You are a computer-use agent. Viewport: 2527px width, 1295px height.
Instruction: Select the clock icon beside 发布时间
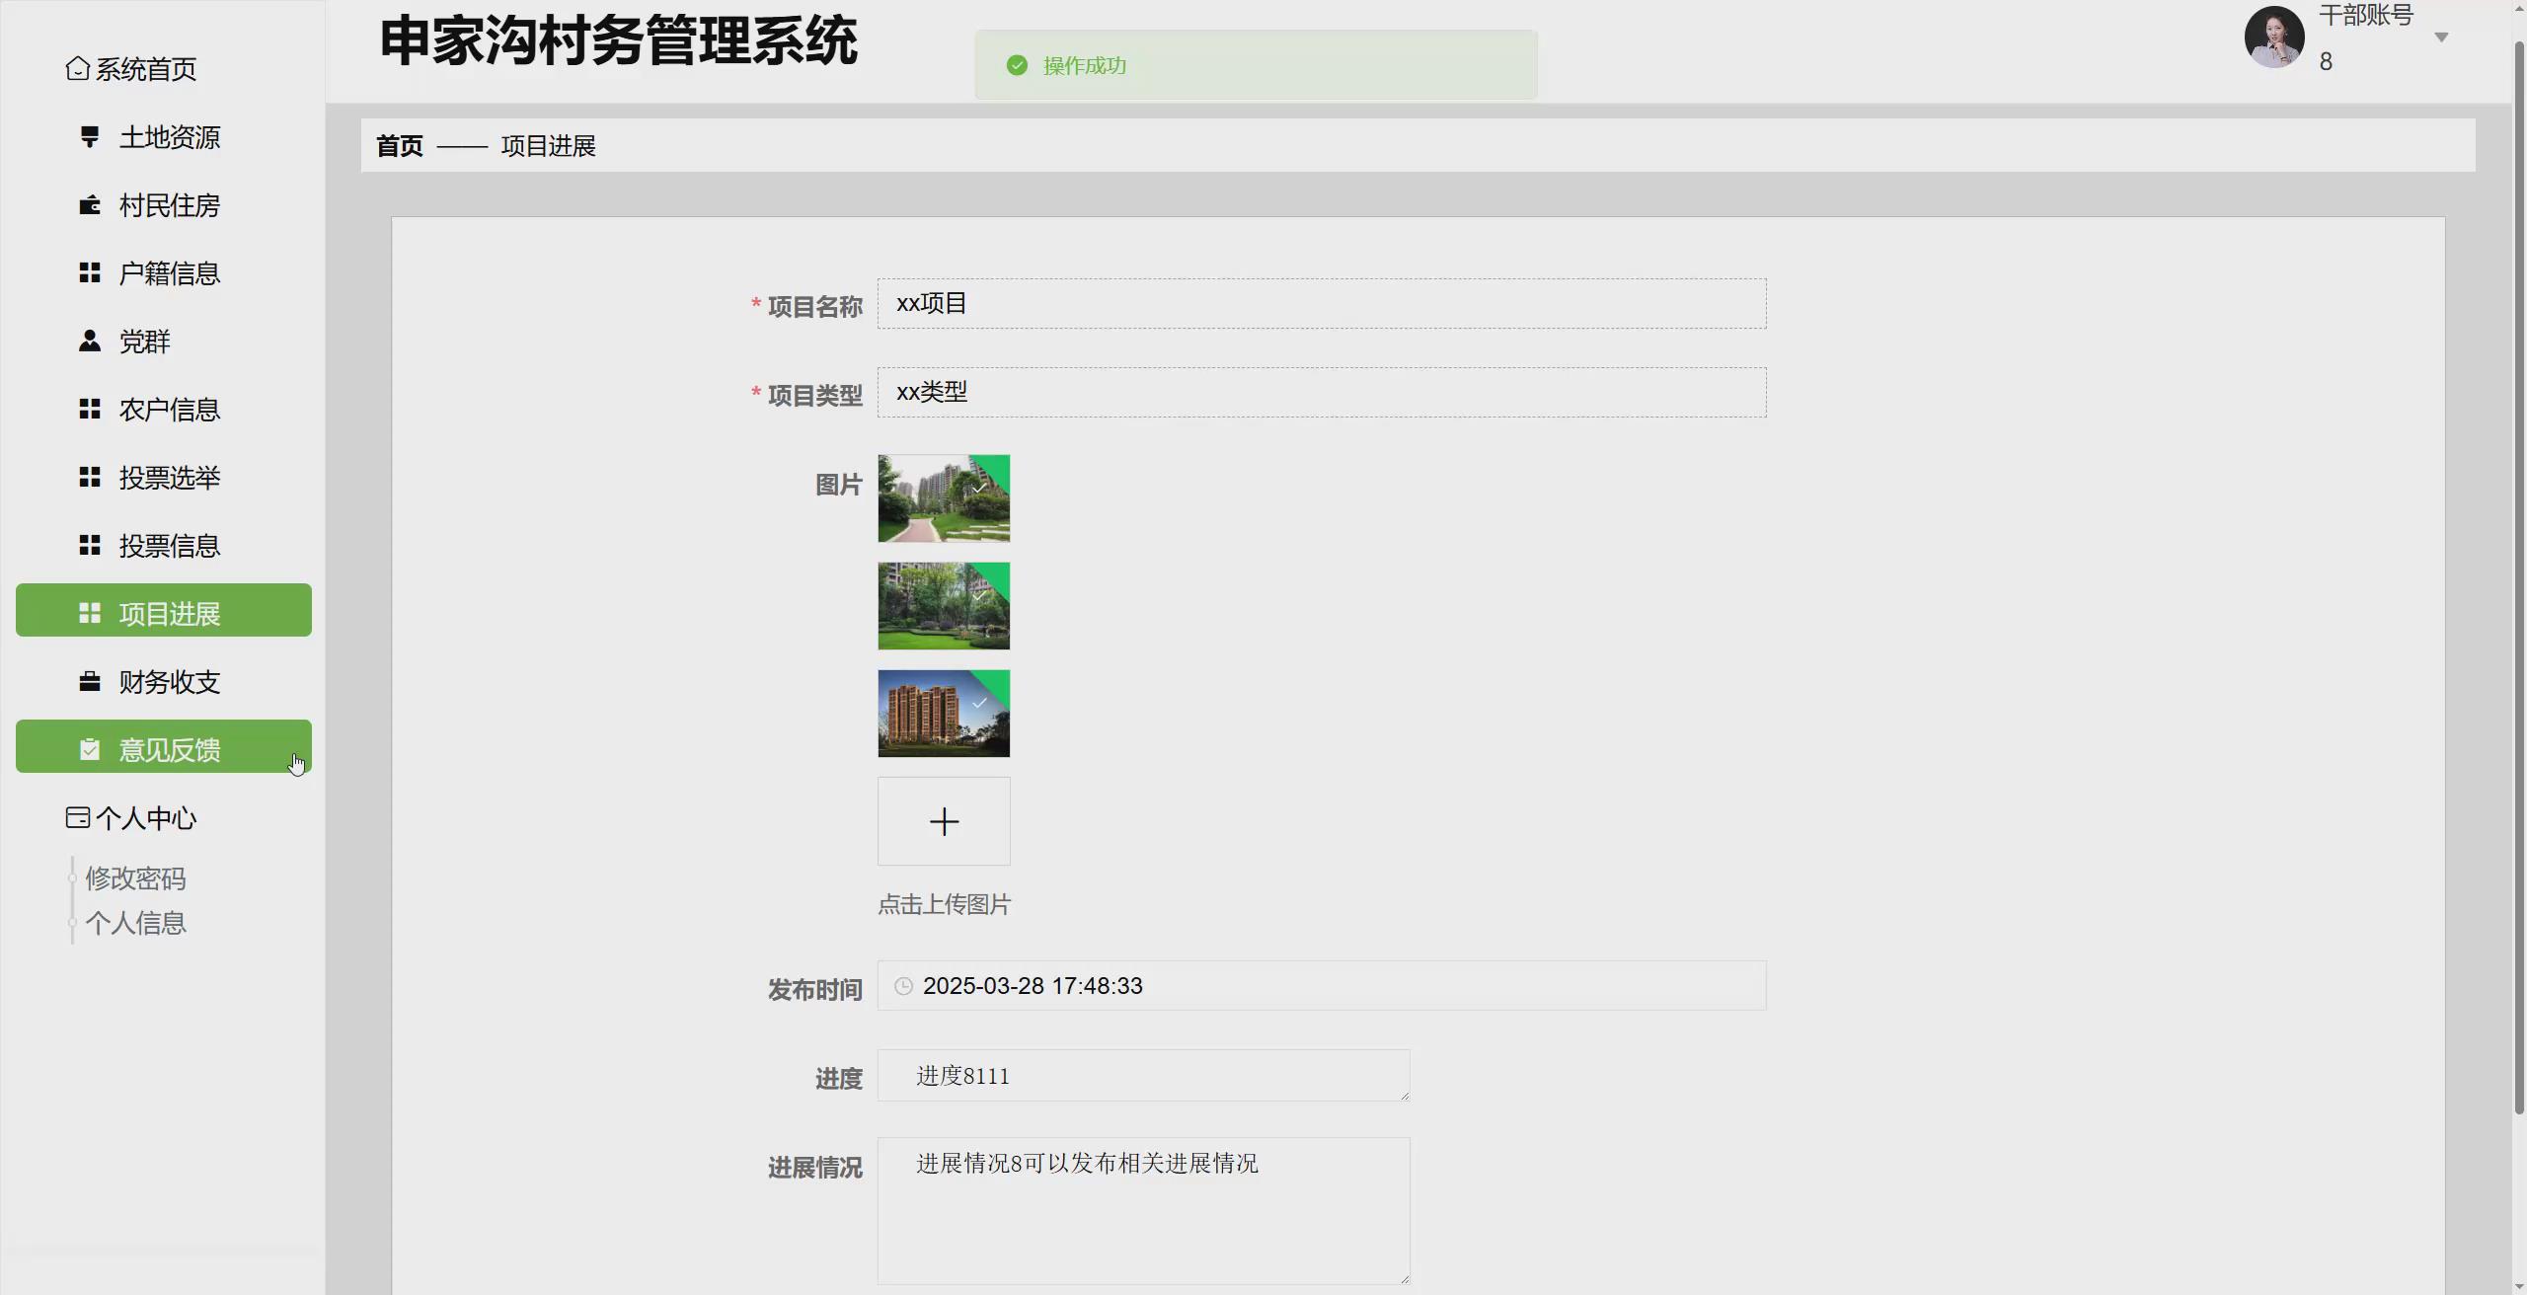(903, 986)
